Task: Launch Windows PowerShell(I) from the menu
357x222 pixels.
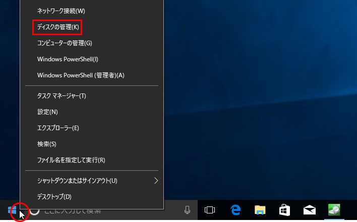Action: pos(68,59)
